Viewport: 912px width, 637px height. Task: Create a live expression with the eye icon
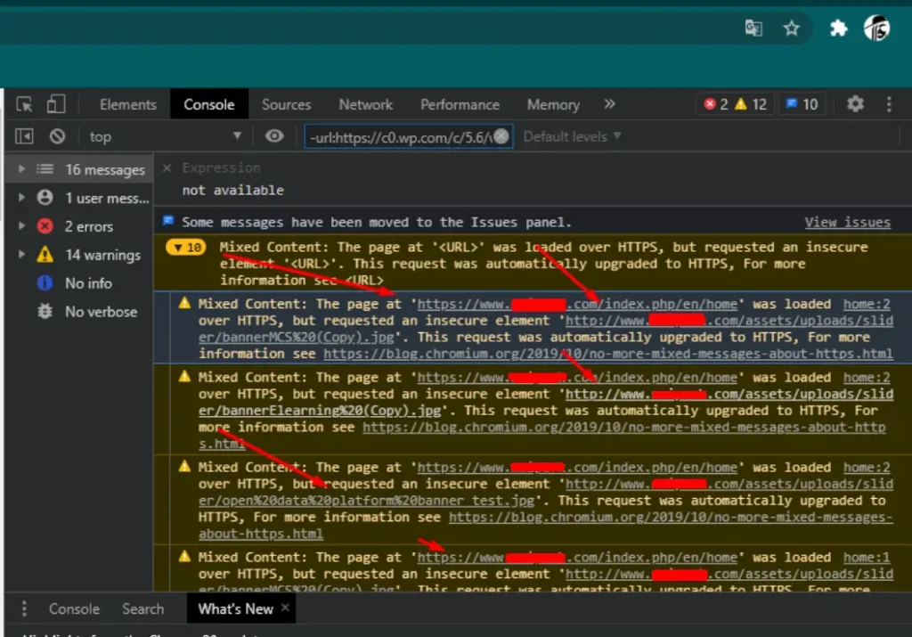tap(274, 135)
